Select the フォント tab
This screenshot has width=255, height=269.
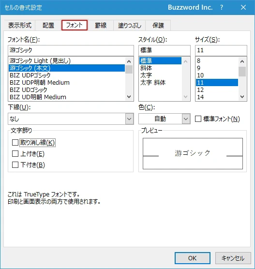point(75,25)
